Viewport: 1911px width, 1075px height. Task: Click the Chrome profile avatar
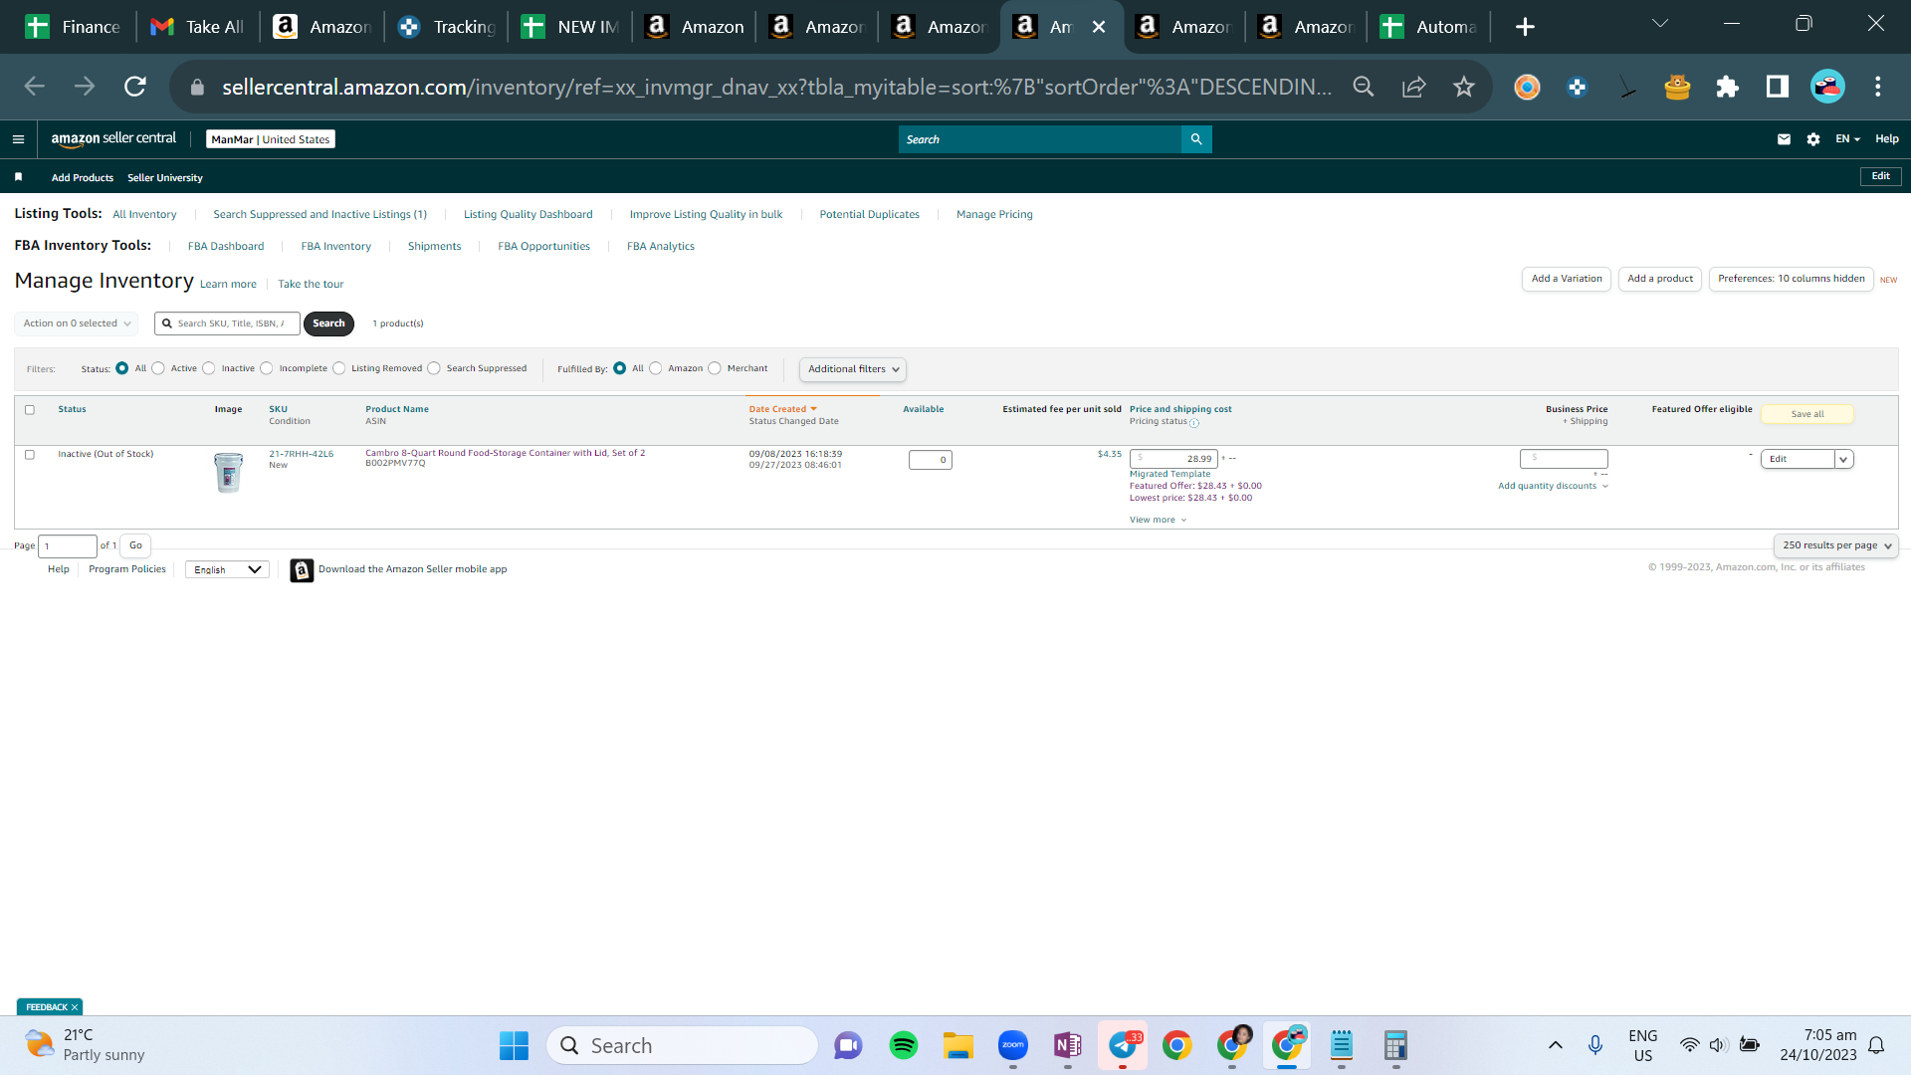point(1827,87)
